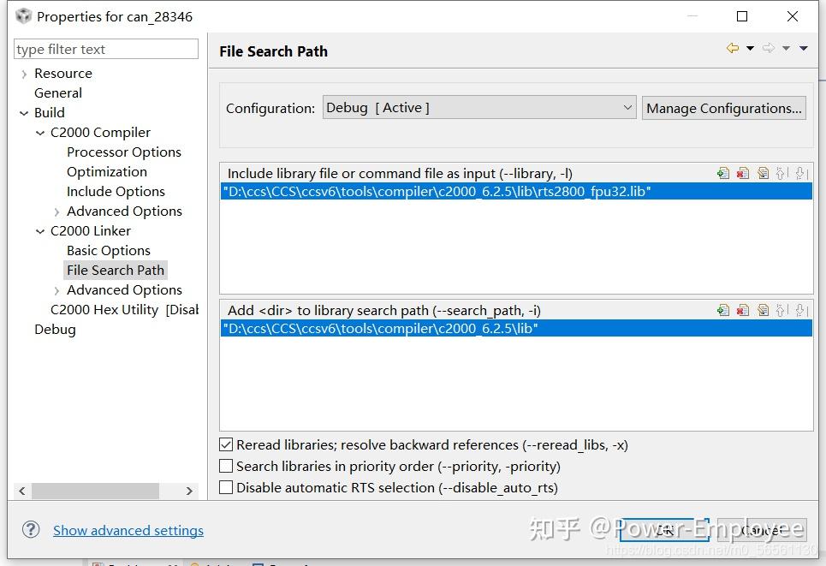Click Show advanced settings link

tap(128, 531)
